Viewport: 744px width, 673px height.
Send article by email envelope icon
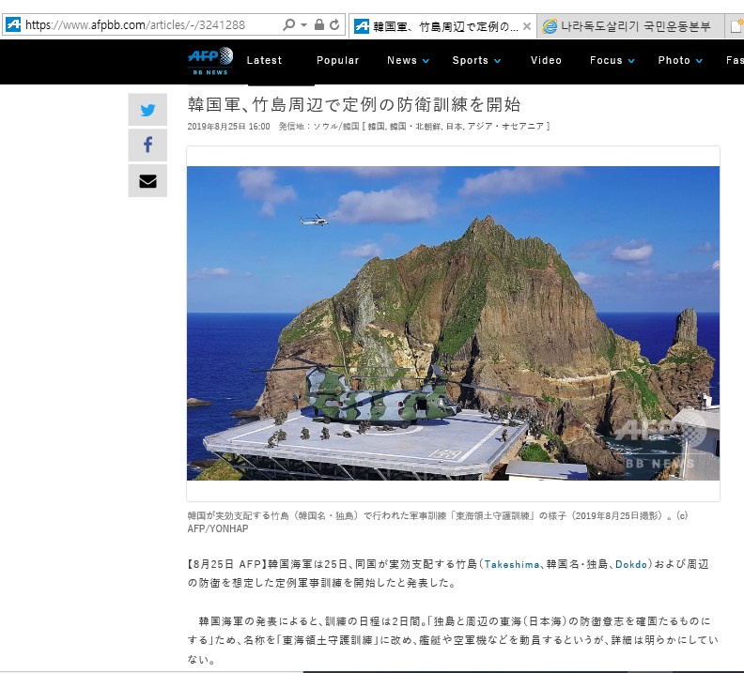(x=147, y=181)
